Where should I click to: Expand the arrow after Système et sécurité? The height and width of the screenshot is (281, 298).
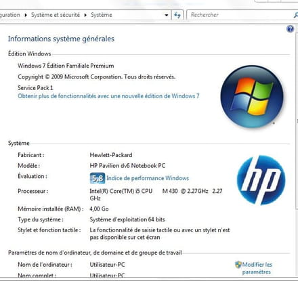click(x=85, y=15)
